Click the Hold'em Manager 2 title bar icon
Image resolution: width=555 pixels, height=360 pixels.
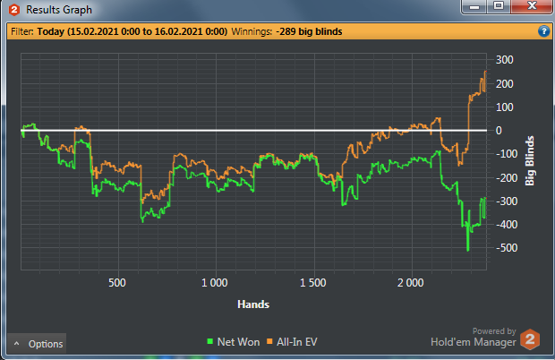coord(14,10)
